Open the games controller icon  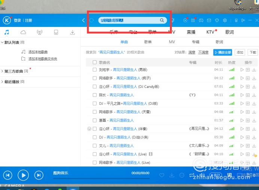201,20
